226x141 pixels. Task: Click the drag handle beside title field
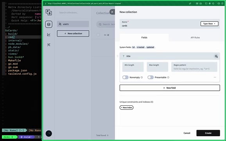point(117,56)
